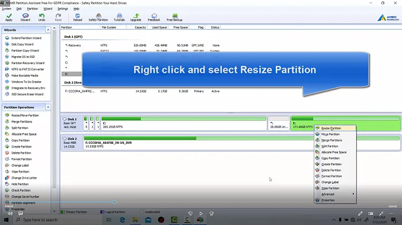Open Properties in the context menu
This screenshot has height=225, width=402.
335,200
